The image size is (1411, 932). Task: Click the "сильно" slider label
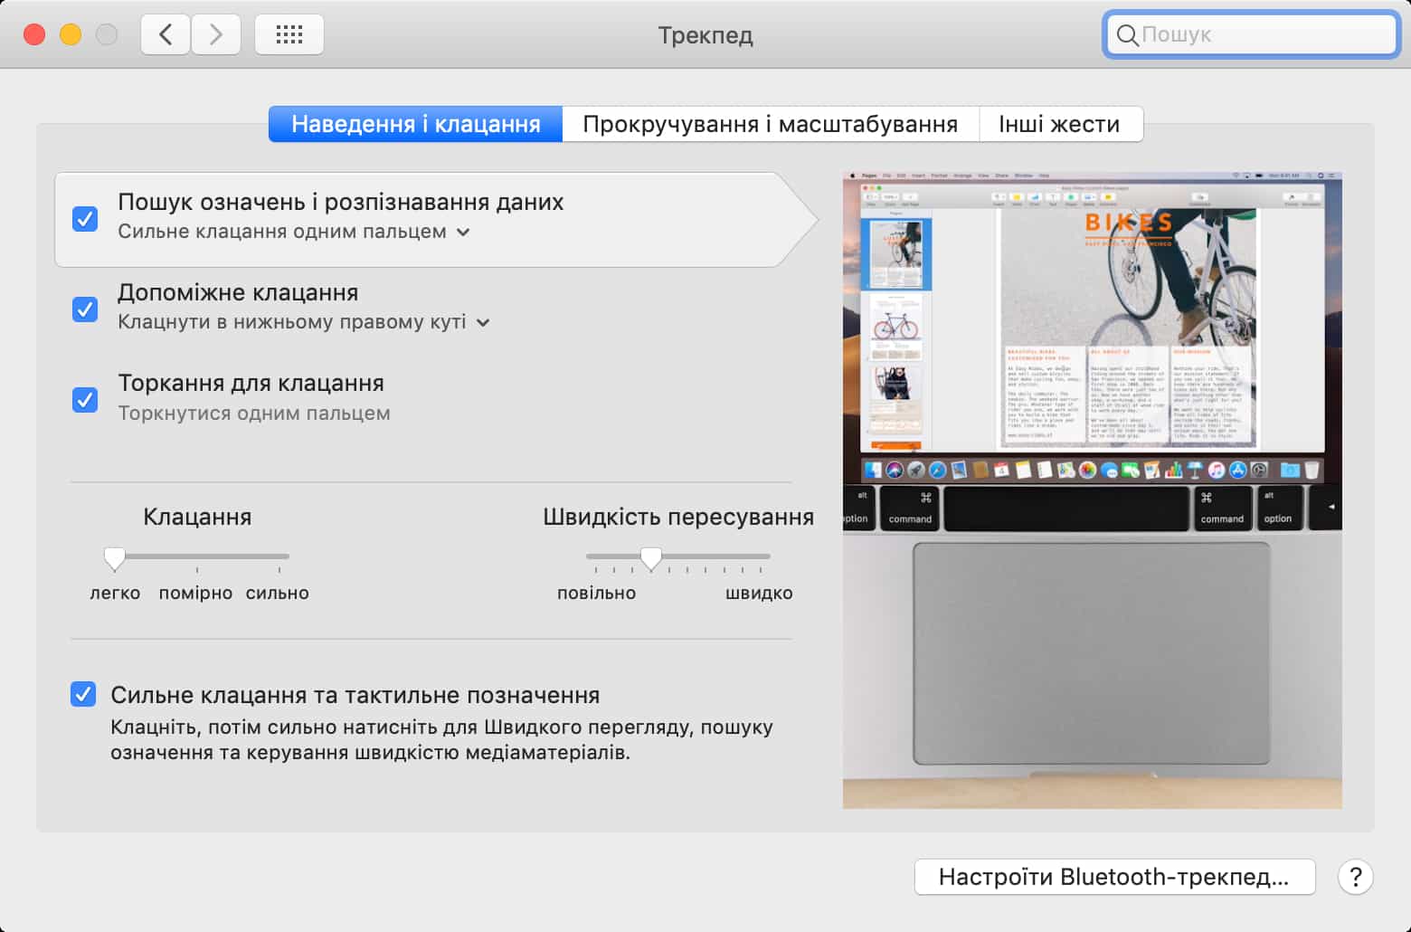click(x=278, y=594)
